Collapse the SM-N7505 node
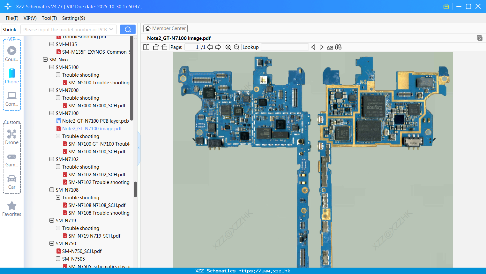The width and height of the screenshot is (486, 274). click(x=58, y=259)
